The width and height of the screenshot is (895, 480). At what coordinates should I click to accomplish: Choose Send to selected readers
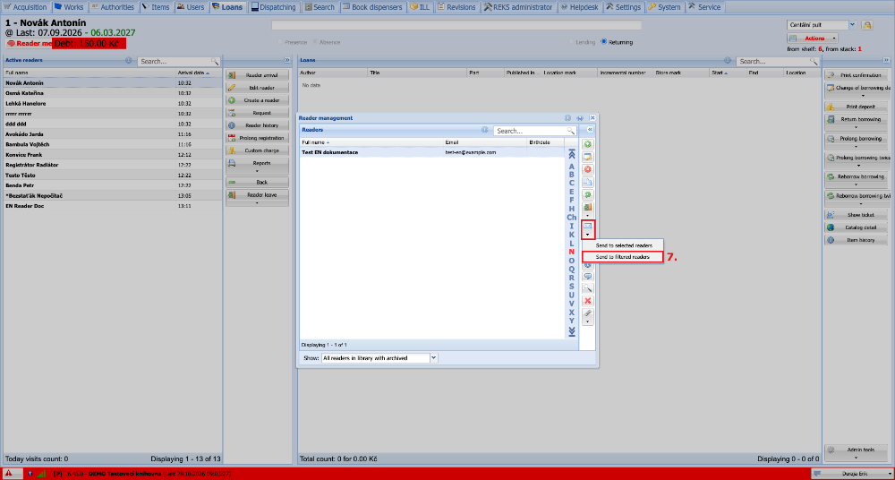point(623,245)
